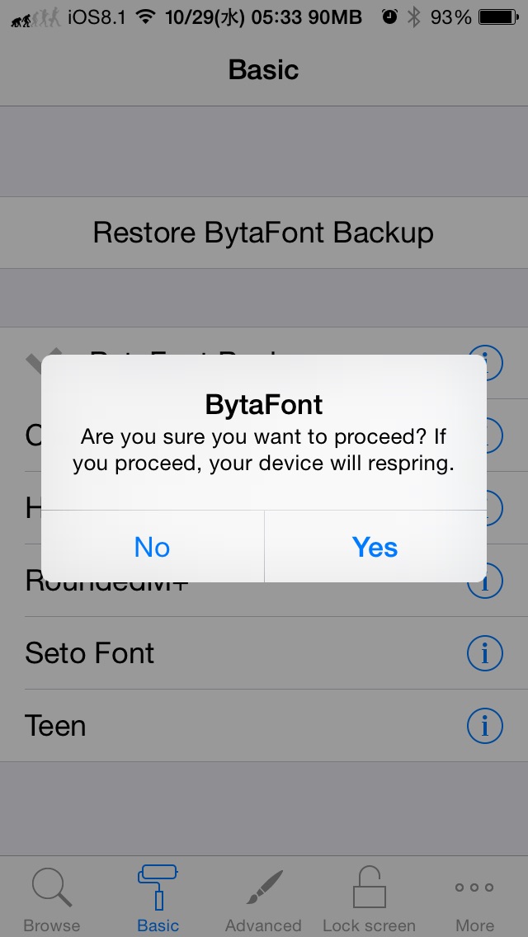528x937 pixels.
Task: Tap the battery indicator icon
Action: click(x=499, y=16)
